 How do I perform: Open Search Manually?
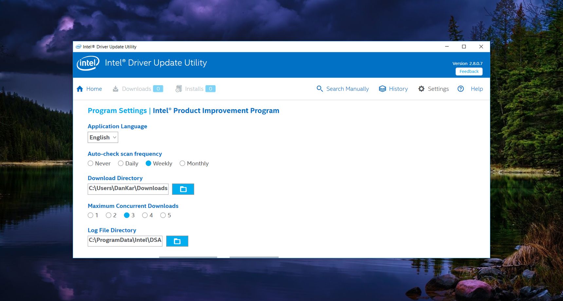tap(347, 89)
